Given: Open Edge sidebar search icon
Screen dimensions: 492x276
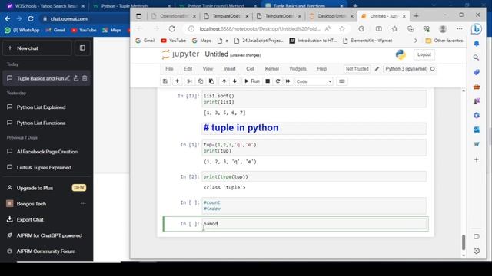Looking at the screenshot, I should (477, 58).
